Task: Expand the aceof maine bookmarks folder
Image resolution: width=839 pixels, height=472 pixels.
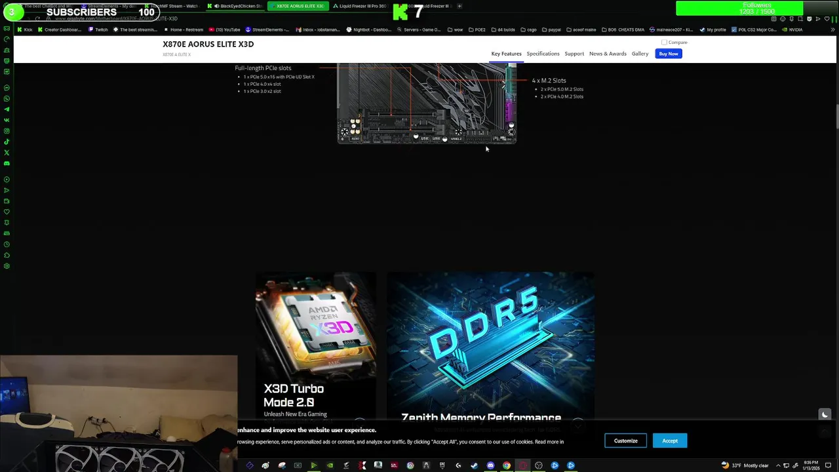Action: 581,29
